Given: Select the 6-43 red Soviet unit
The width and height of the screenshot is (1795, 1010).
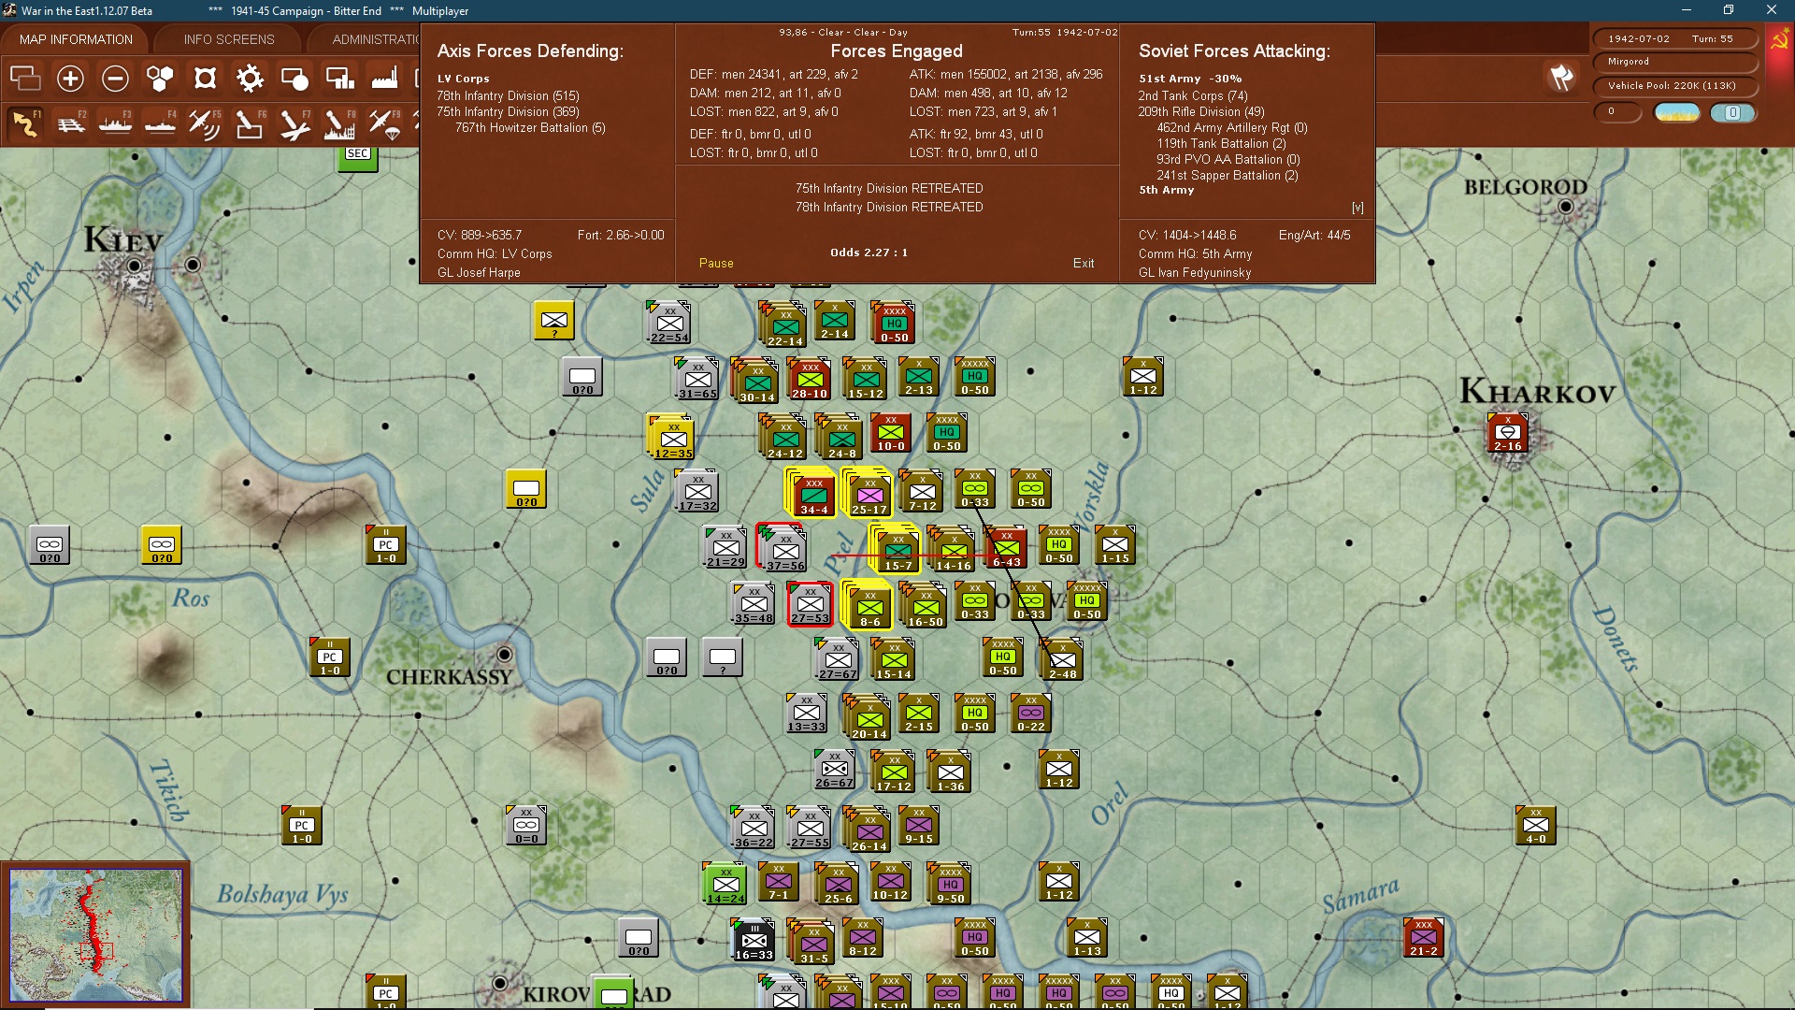Looking at the screenshot, I should 1006,548.
